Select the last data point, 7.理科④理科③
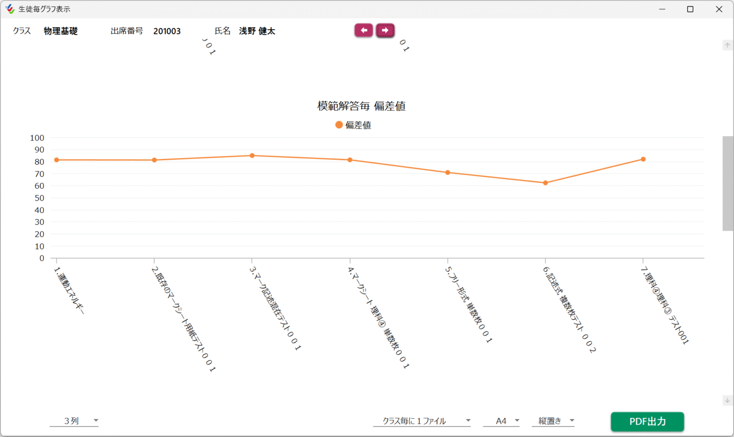The height and width of the screenshot is (437, 734). [x=643, y=160]
